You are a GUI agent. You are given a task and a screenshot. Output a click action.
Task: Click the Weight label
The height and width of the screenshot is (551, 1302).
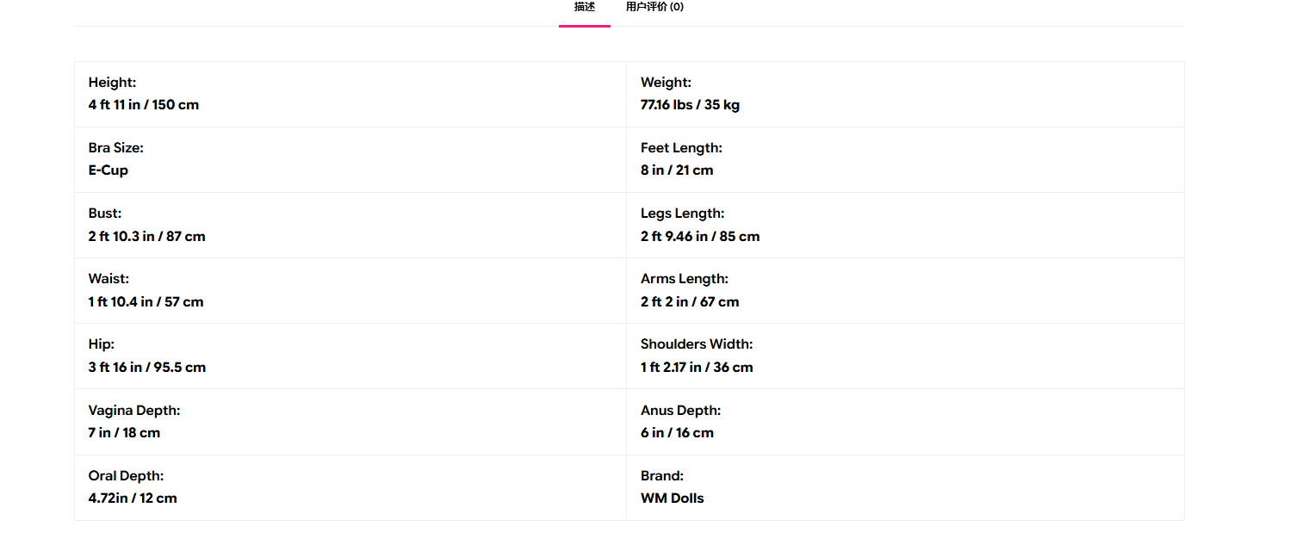[666, 83]
